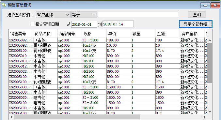The image size is (221, 120).
Task: Select 木吉他 in the XS2005012... row
Action: (x=45, y=66)
